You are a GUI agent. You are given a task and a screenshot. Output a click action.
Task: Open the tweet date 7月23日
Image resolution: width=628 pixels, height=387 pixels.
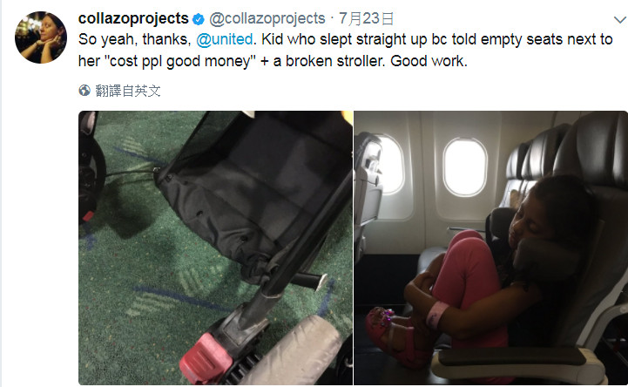(366, 18)
